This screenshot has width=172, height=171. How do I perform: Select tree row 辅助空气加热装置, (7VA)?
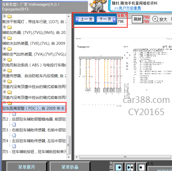pos(34,54)
